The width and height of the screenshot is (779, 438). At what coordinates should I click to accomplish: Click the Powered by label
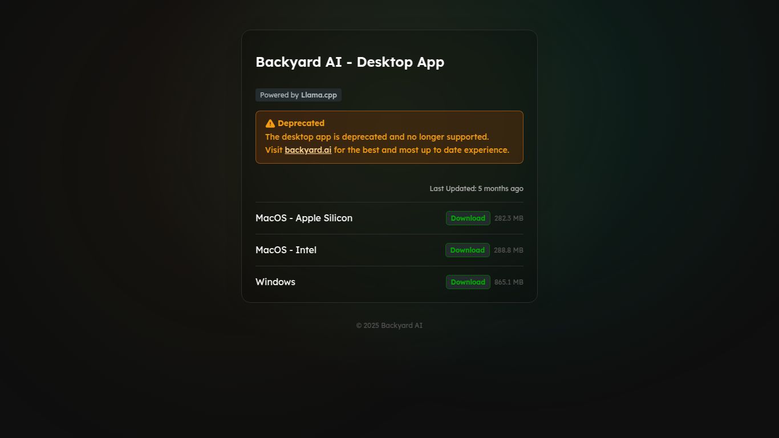tap(279, 95)
